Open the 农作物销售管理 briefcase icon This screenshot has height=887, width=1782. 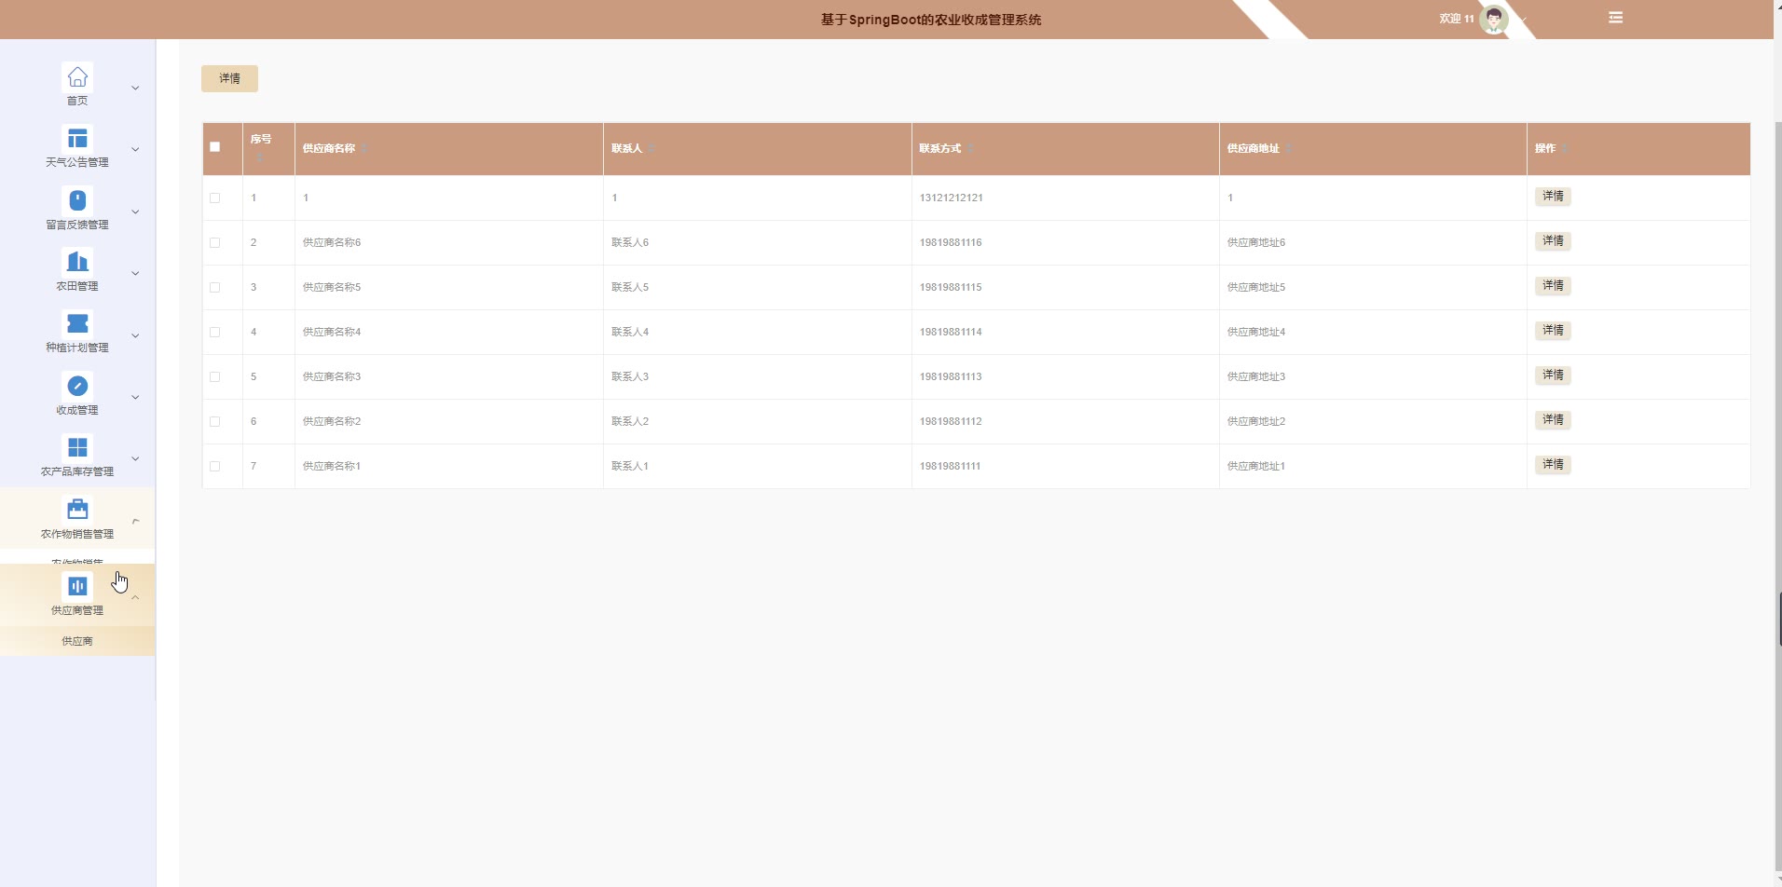pyautogui.click(x=77, y=510)
